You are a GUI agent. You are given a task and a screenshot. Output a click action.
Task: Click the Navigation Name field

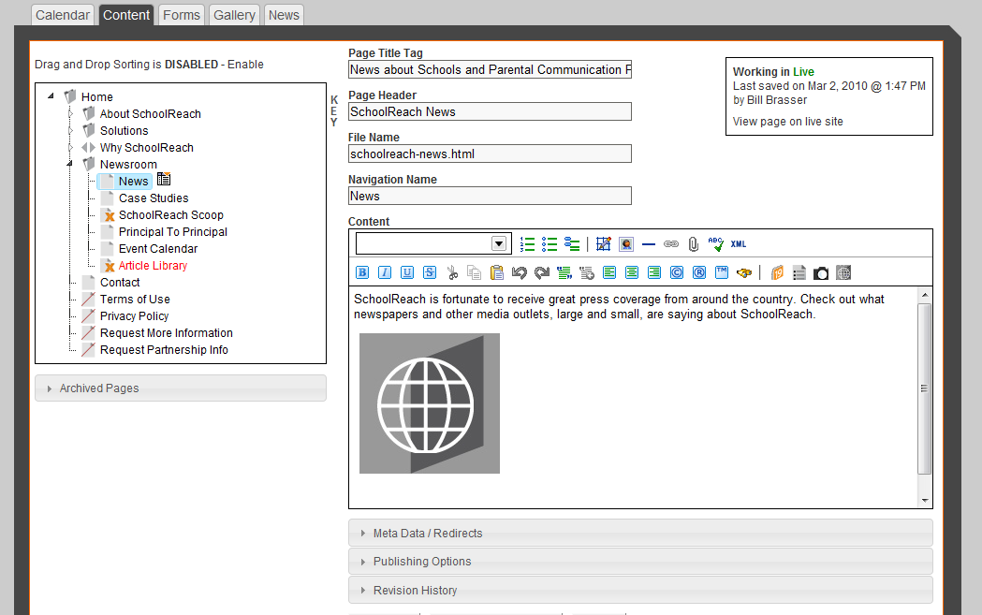pos(490,196)
